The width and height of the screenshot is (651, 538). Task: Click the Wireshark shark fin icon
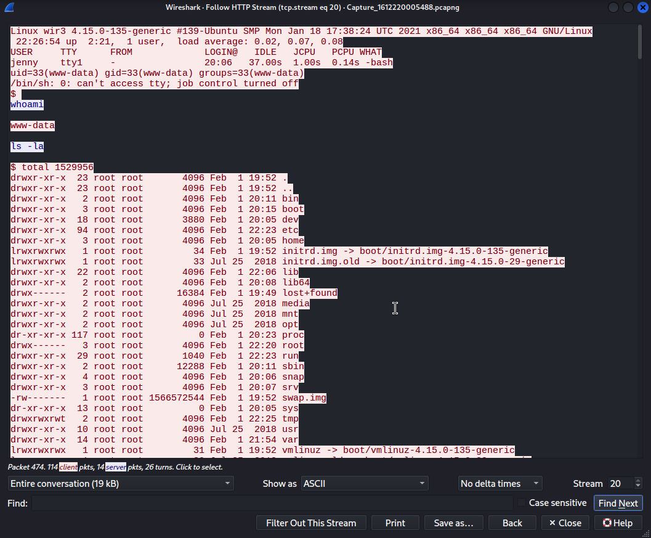click(x=10, y=7)
